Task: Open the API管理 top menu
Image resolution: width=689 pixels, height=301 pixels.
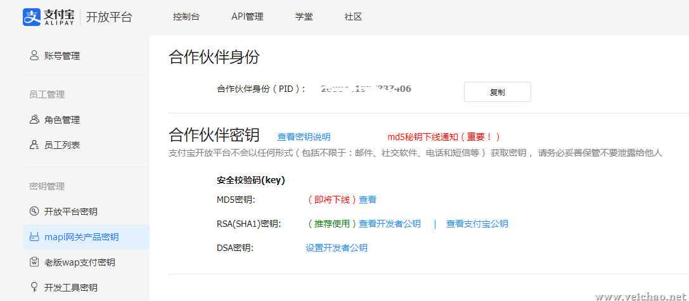Action: [247, 17]
